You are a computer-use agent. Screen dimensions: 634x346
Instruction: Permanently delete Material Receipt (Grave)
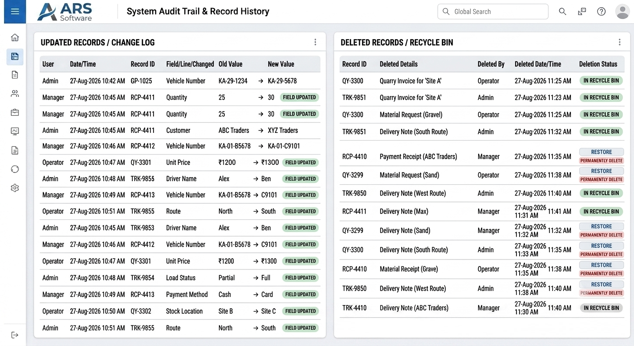click(x=601, y=274)
